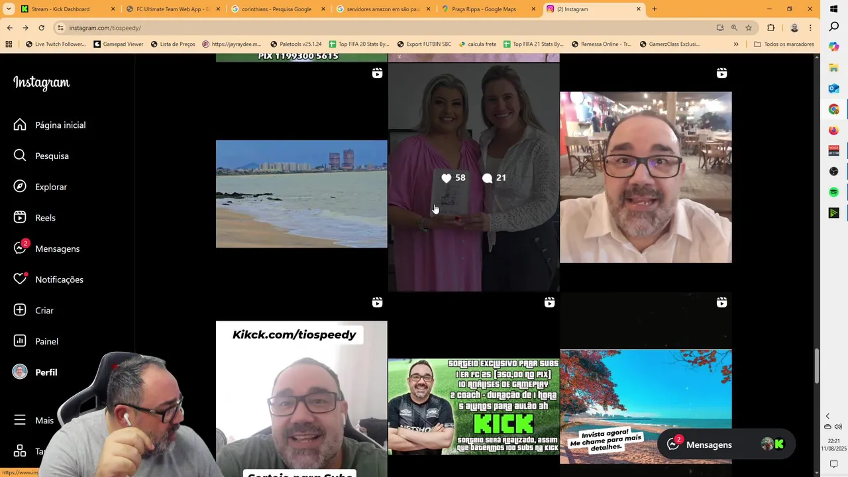Open Top FIFA 20 Stats By bookmark

point(359,44)
